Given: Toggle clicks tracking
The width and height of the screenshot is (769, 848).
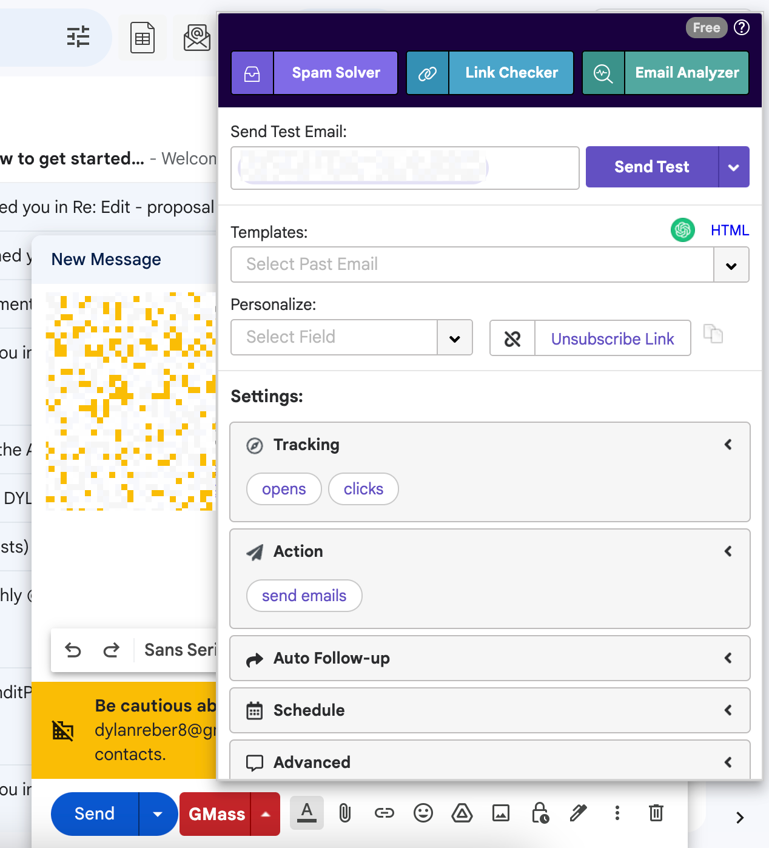Looking at the screenshot, I should tap(363, 489).
